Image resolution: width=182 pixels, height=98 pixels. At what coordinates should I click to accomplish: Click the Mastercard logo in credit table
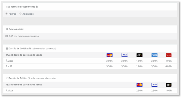point(110,55)
